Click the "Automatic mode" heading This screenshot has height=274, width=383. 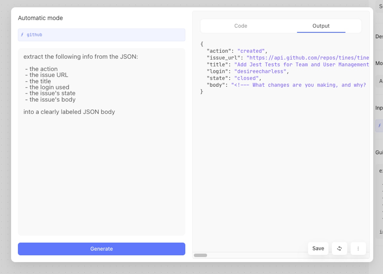click(x=40, y=18)
